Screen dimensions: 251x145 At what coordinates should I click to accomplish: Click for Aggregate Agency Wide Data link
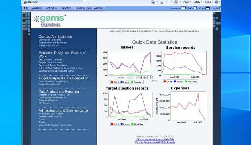coord(155,139)
